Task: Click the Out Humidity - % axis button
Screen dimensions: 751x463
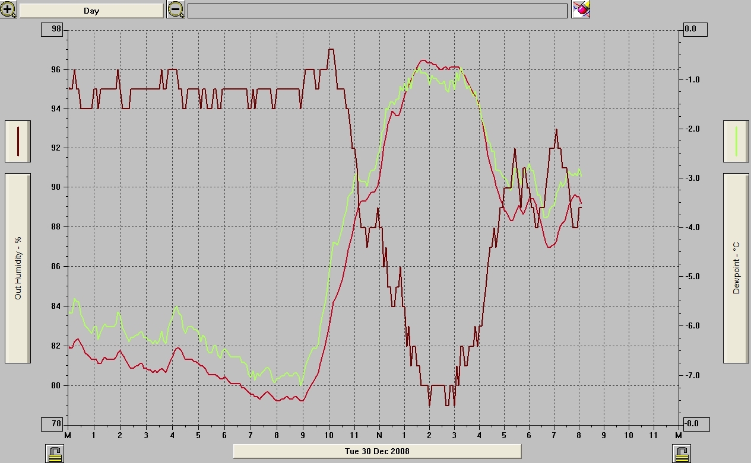Action: pos(18,268)
